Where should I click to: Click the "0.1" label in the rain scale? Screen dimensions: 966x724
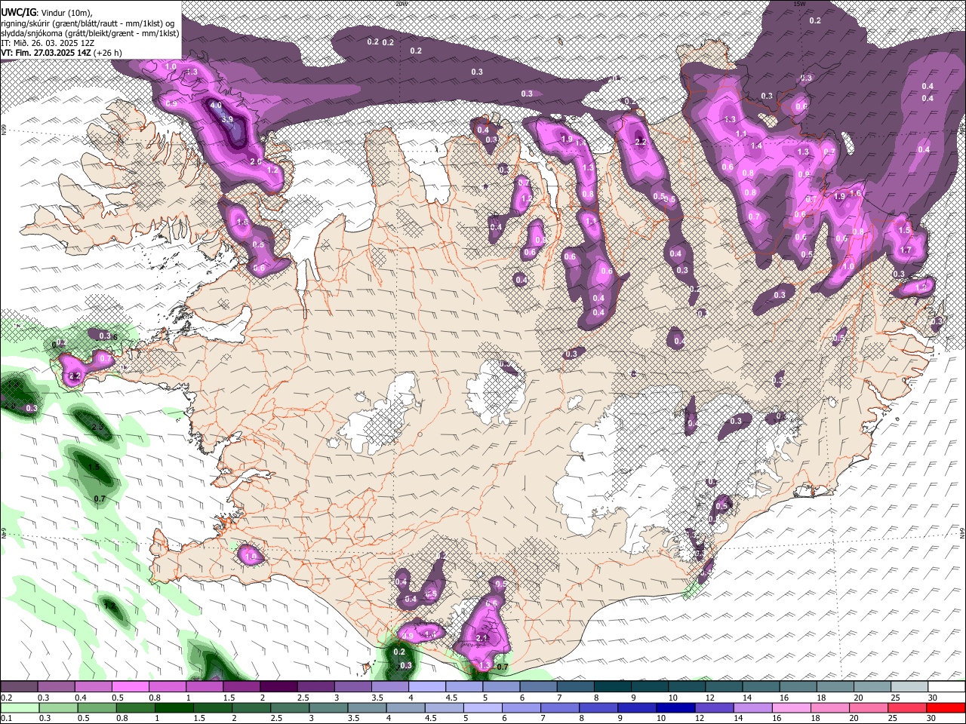pos(7,718)
